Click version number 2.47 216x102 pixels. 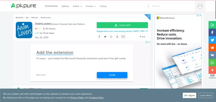(37, 33)
